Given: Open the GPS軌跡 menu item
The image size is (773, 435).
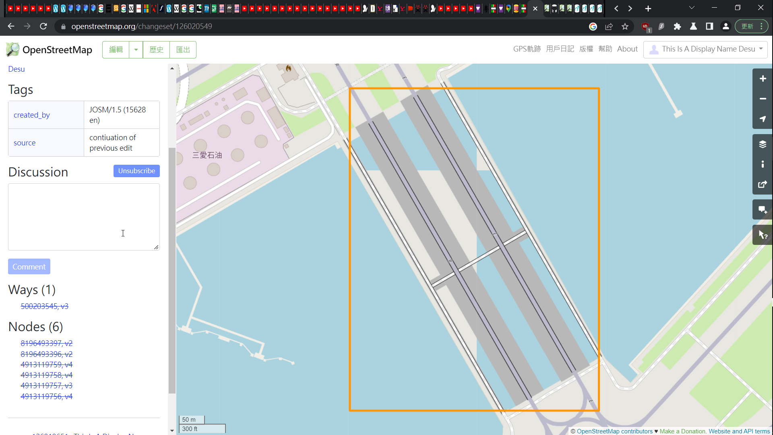Looking at the screenshot, I should 527,49.
